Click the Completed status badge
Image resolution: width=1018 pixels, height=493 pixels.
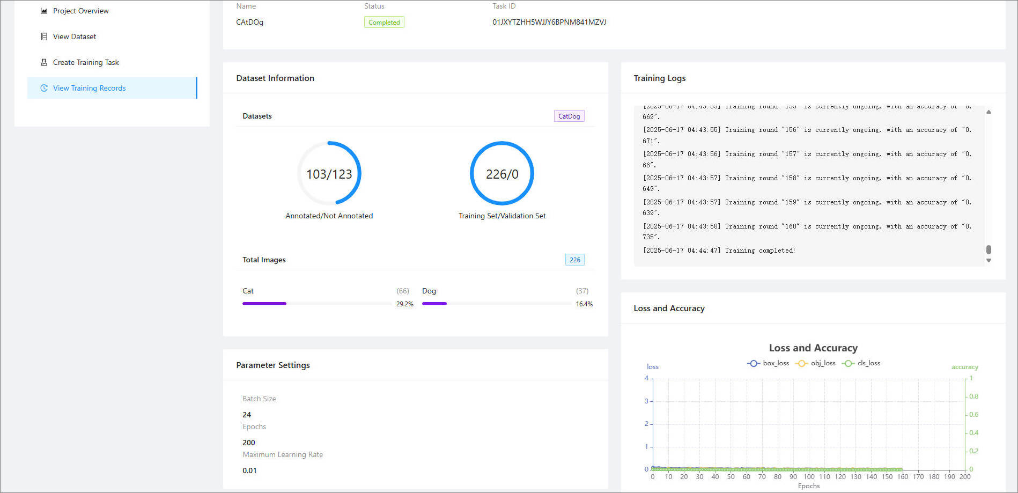(x=384, y=22)
